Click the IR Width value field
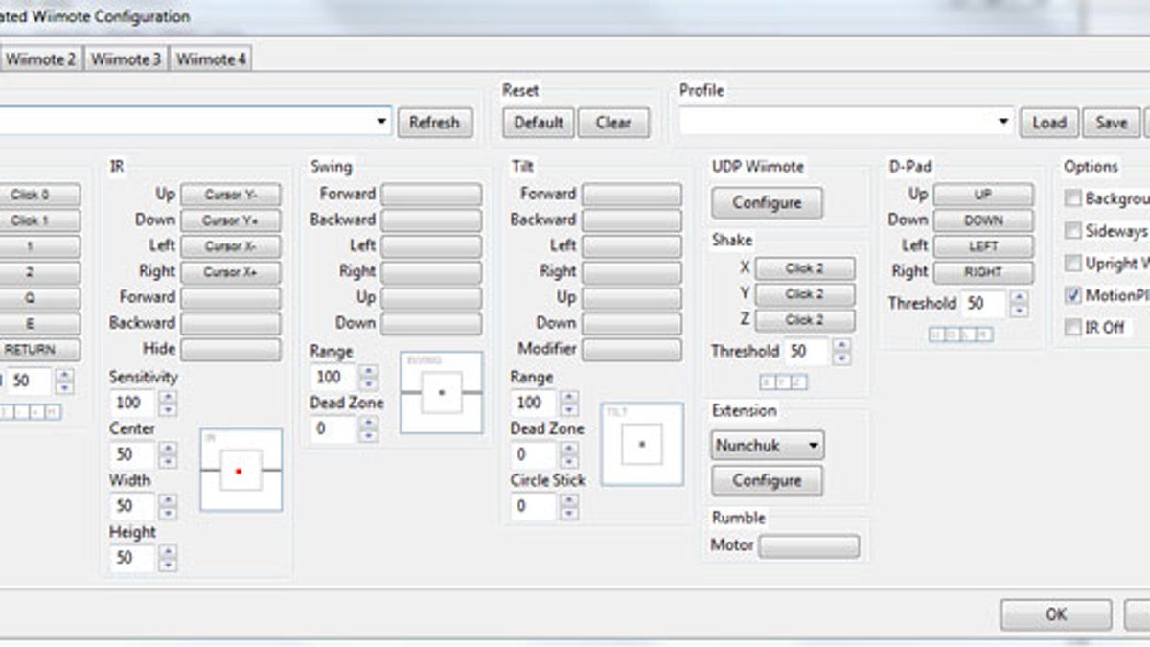 [132, 506]
